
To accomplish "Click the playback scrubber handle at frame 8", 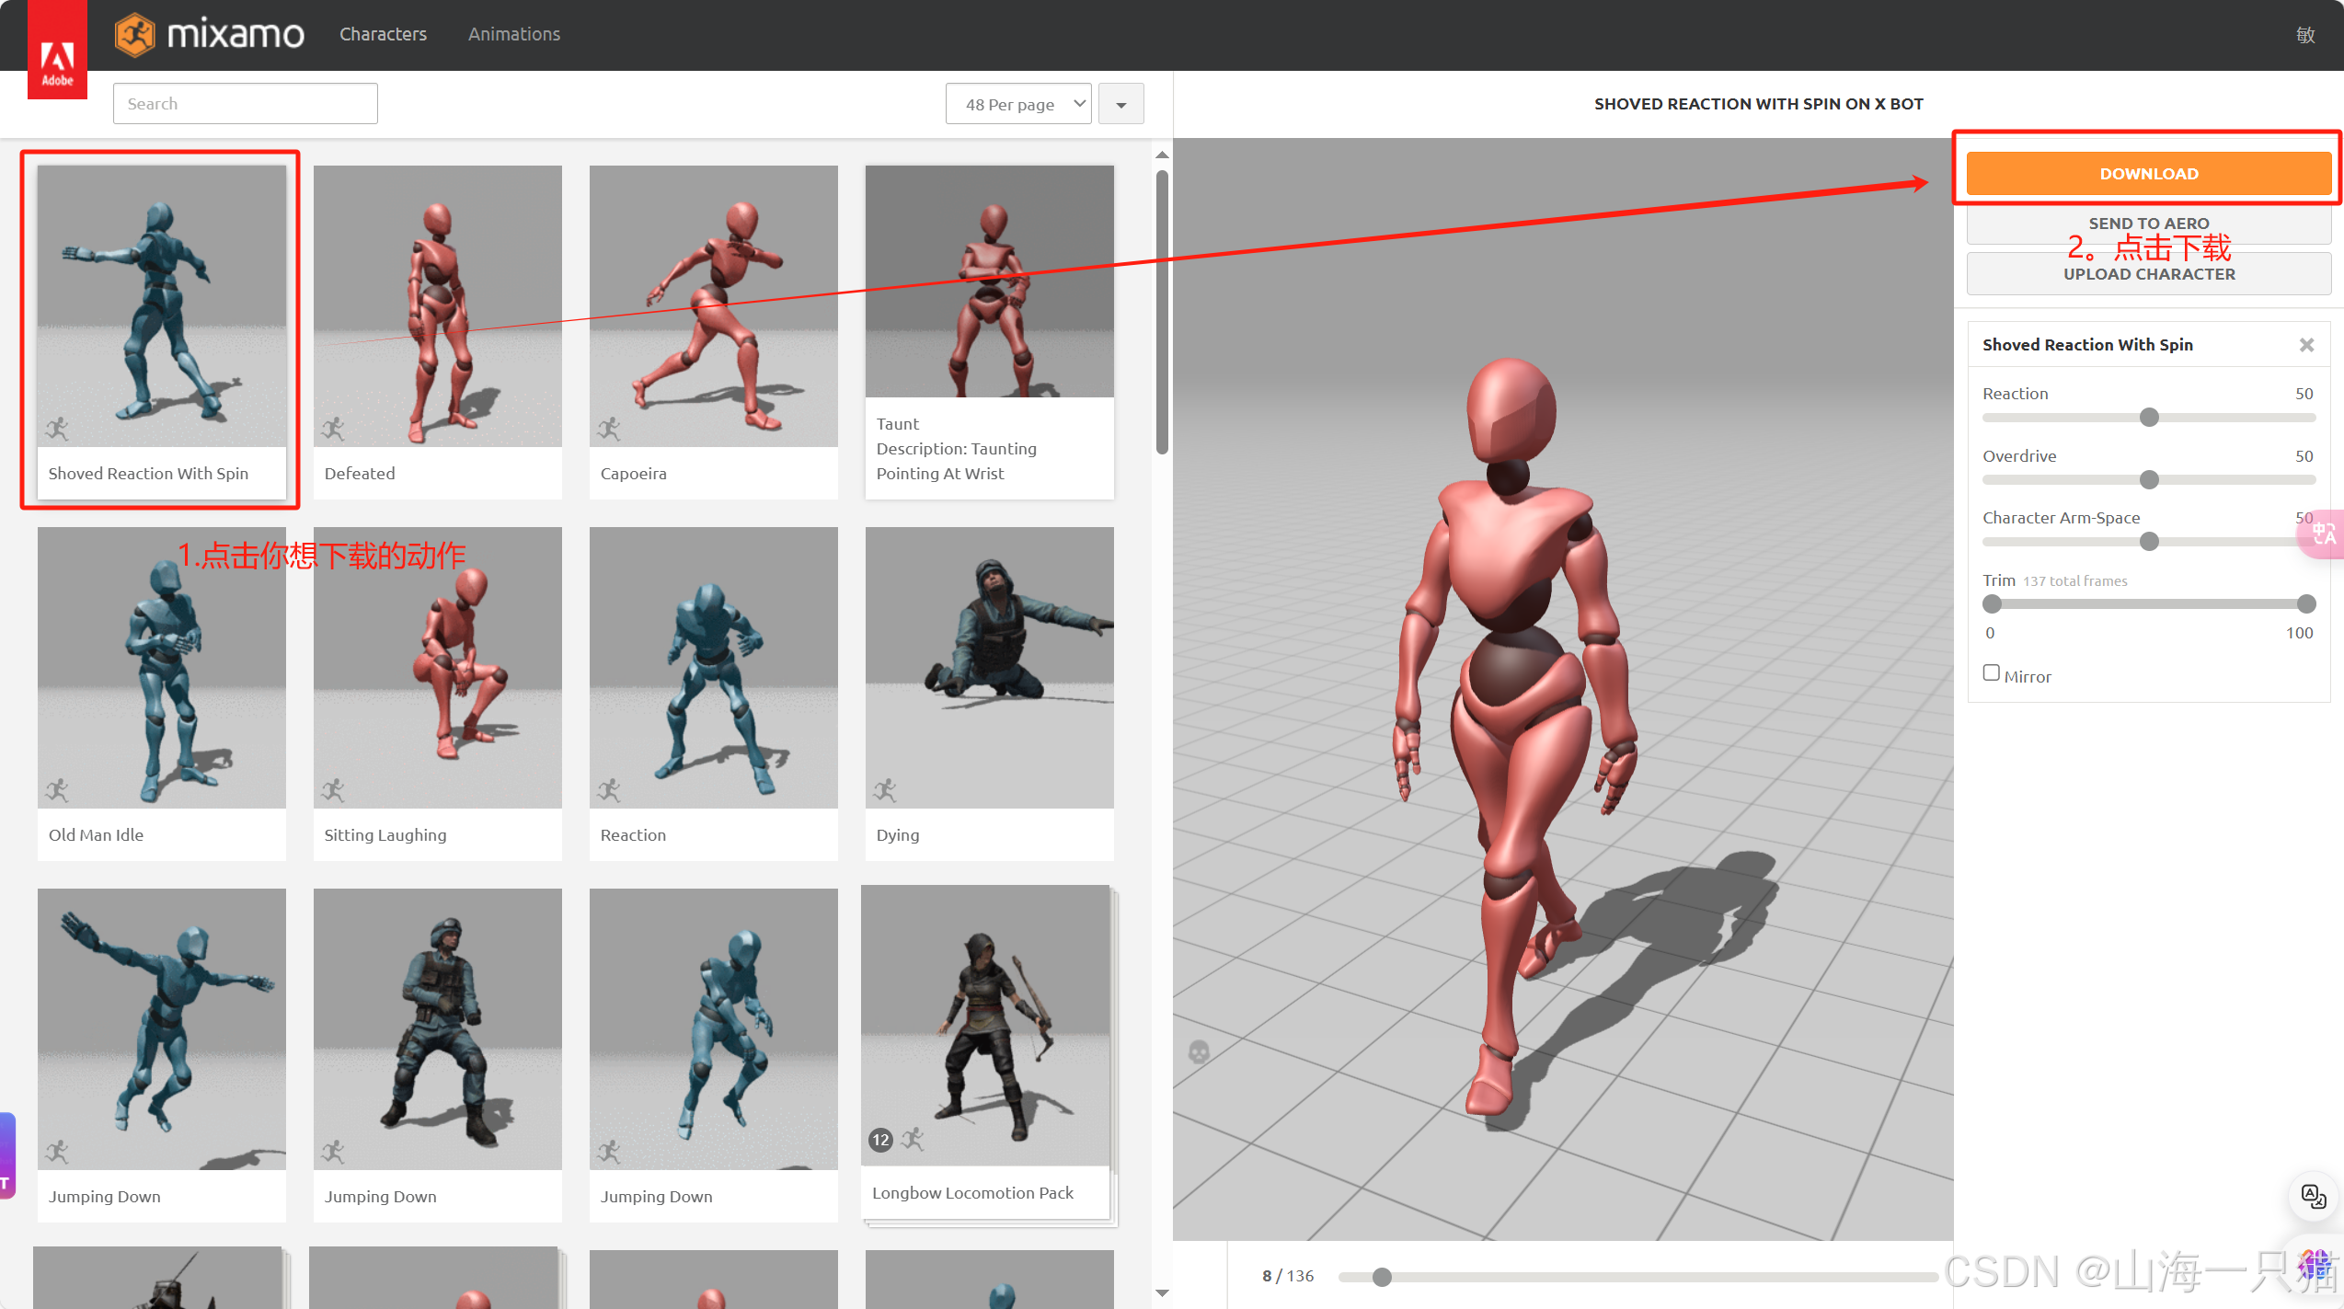I will [x=1382, y=1277].
